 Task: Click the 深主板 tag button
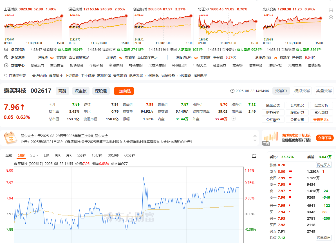pyautogui.click(x=80, y=91)
